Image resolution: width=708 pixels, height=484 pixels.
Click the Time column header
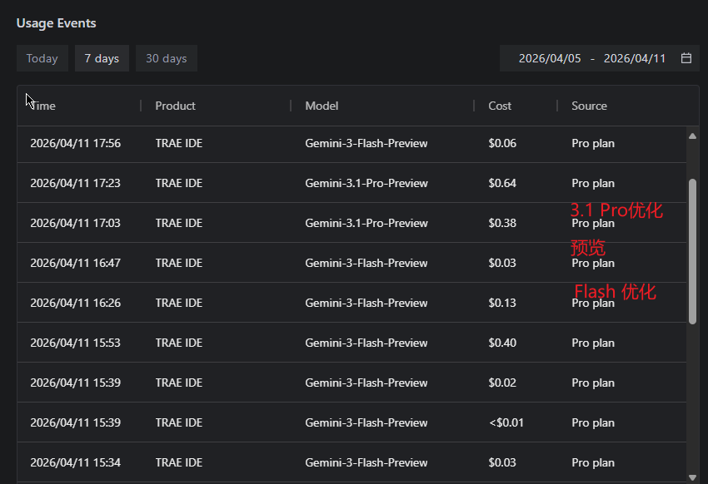coord(43,106)
